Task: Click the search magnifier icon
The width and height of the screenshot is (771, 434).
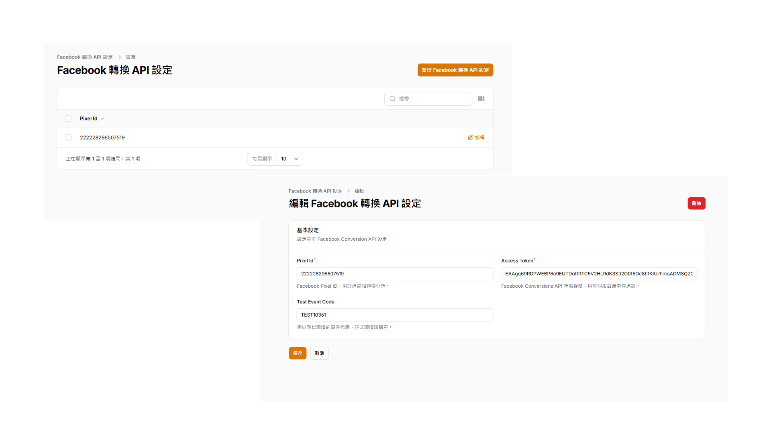Action: pyautogui.click(x=392, y=99)
